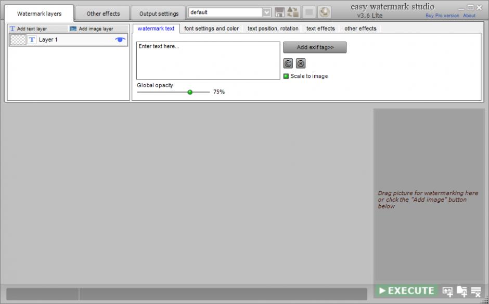This screenshot has width=489, height=304.
Task: Click Add exif tag>> button
Action: click(315, 47)
